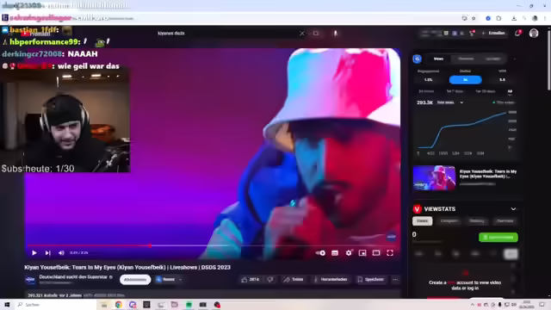Enter fullscreen on the video player
This screenshot has width=551, height=310.
(390, 252)
